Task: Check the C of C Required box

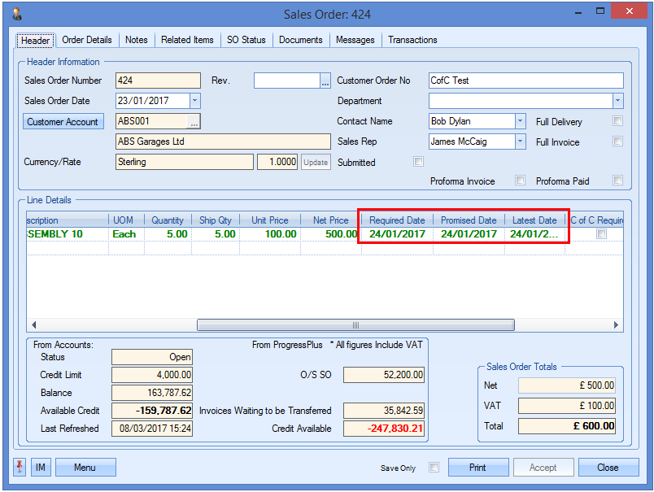Action: click(602, 233)
